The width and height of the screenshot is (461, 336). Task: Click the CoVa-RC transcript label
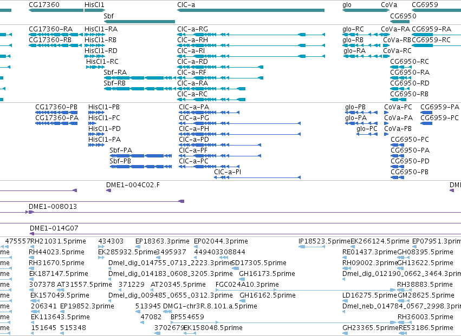pos(397,51)
